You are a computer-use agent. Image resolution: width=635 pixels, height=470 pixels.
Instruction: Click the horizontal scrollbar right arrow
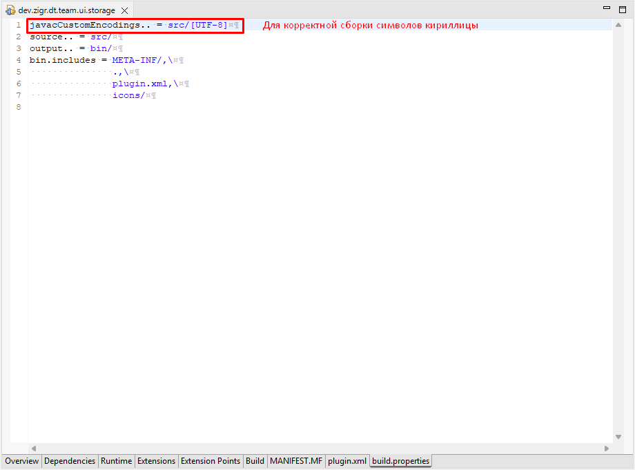point(607,448)
